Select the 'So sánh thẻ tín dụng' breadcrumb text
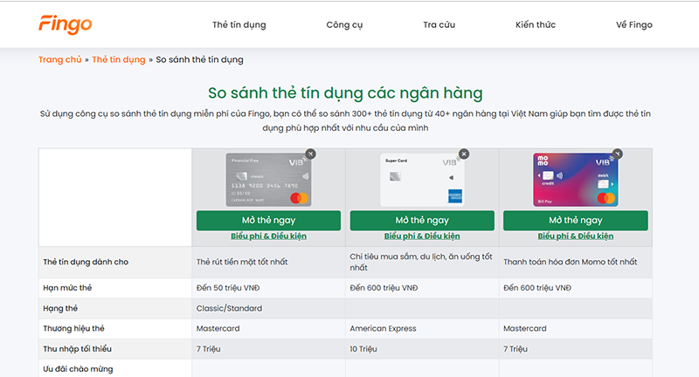Screen dimensions: 699x377 [200, 59]
